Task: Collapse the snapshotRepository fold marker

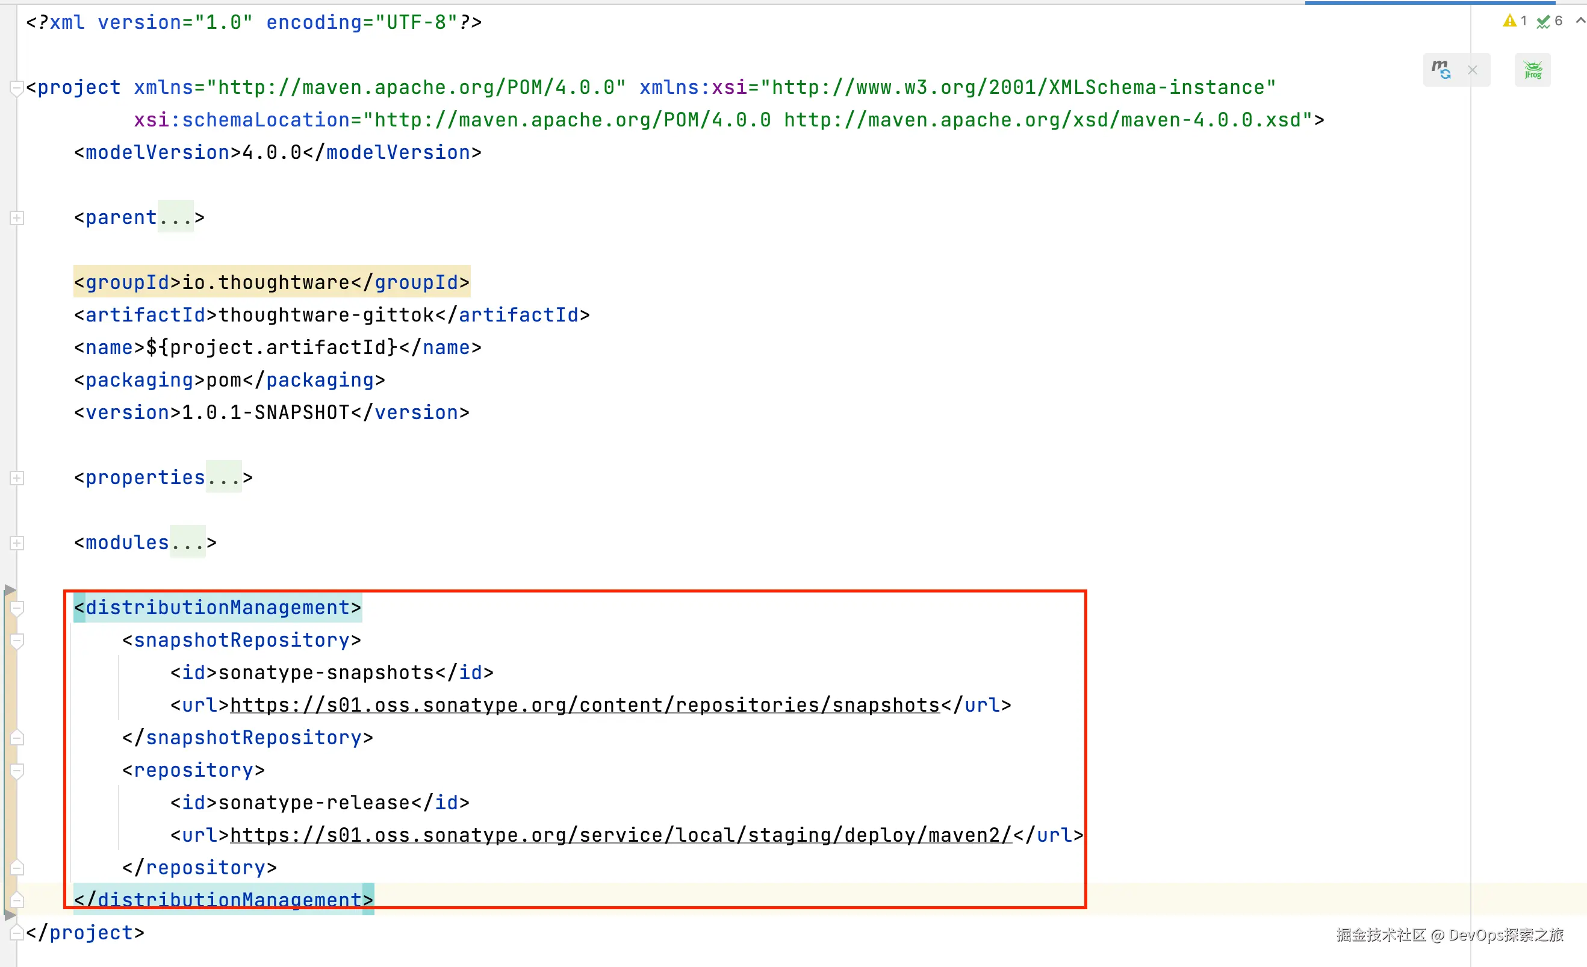Action: coord(17,641)
